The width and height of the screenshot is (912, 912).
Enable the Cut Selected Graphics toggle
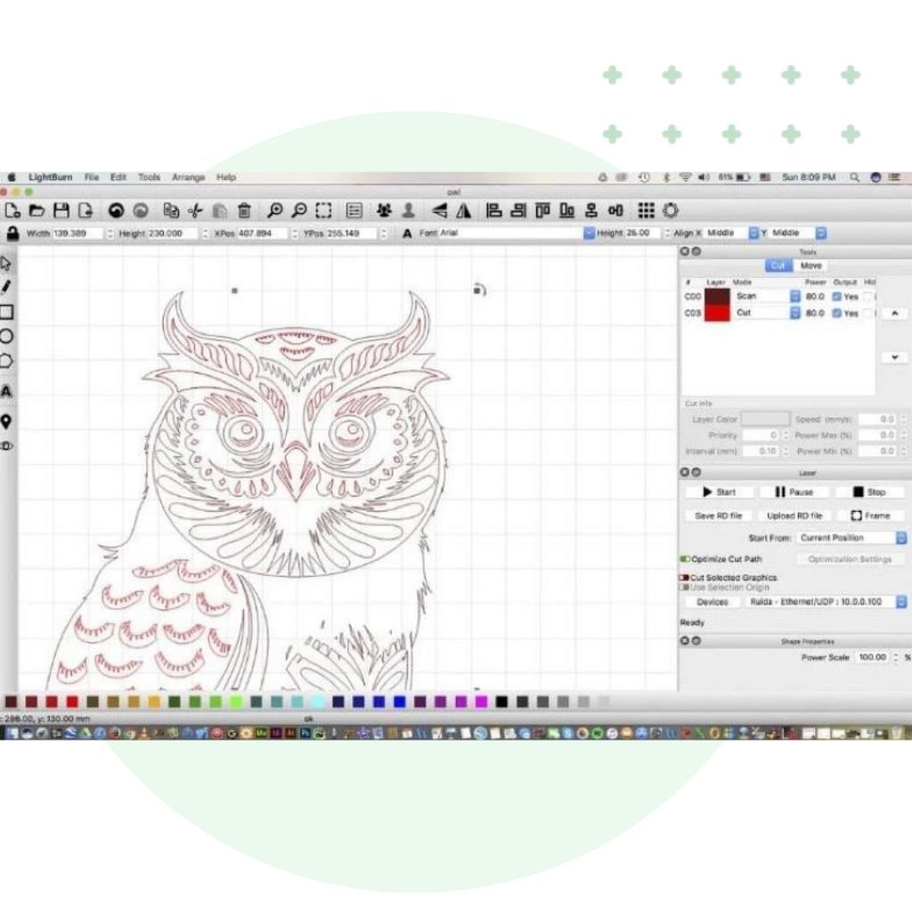[x=684, y=577]
